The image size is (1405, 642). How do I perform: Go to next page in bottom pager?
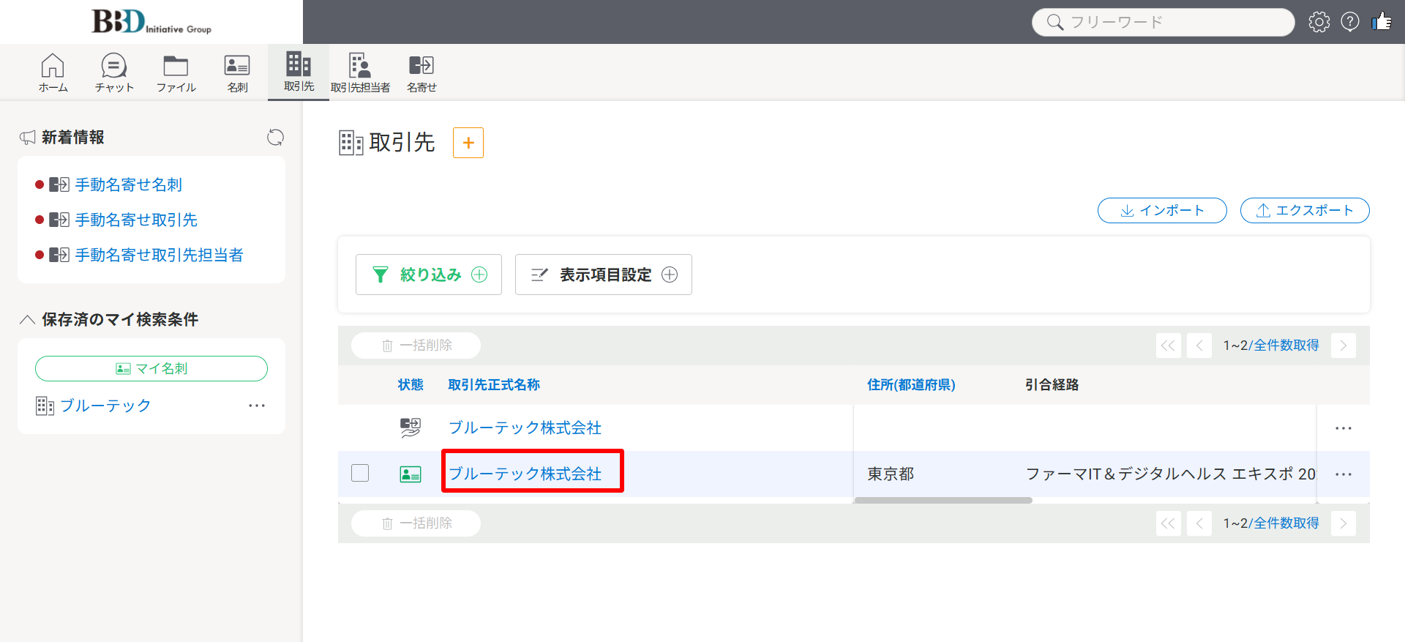click(1344, 523)
